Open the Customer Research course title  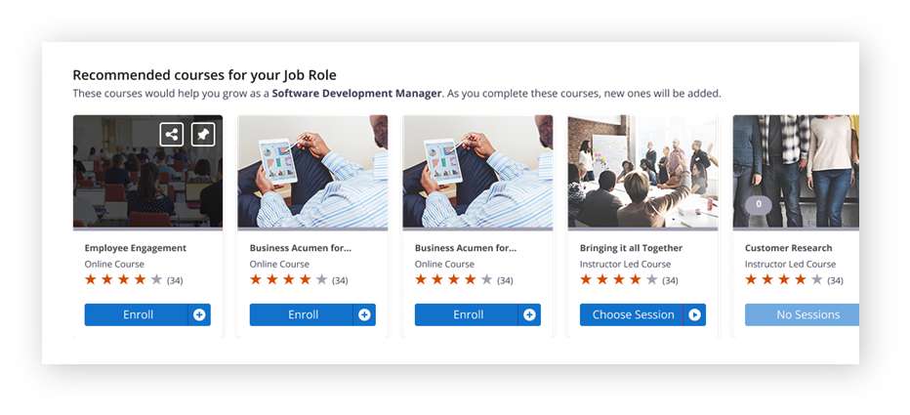788,248
